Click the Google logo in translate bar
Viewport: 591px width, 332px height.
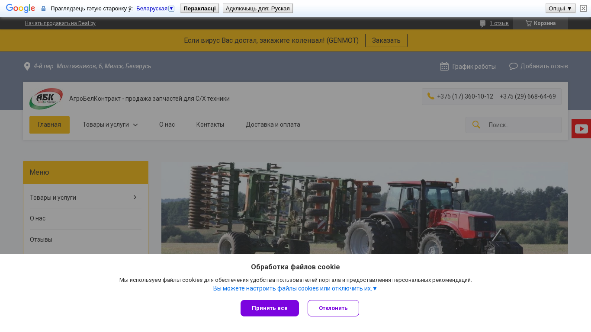(x=20, y=8)
